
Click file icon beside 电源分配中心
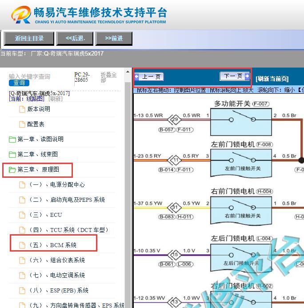click(22, 185)
